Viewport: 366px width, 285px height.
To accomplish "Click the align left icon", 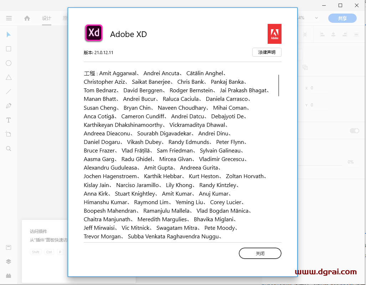I will coord(322,35).
